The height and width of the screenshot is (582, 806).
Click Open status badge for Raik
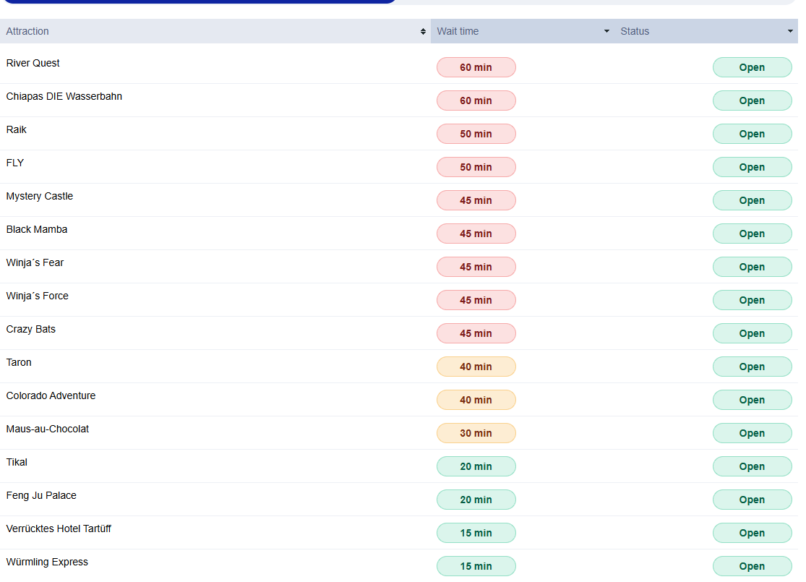[752, 134]
